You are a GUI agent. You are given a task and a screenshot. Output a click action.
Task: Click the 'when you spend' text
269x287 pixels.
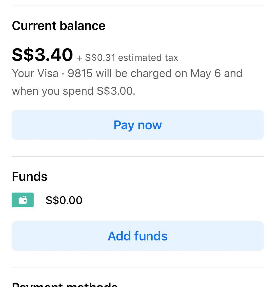tap(53, 91)
